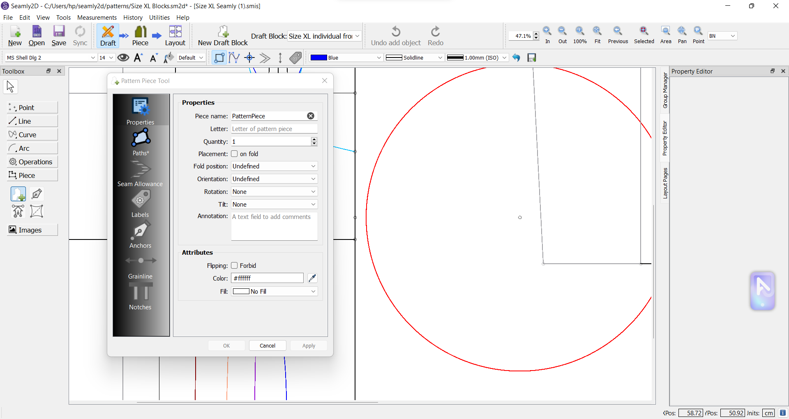The width and height of the screenshot is (789, 419).
Task: Enable the 'on fold' placement checkbox
Action: click(x=234, y=154)
